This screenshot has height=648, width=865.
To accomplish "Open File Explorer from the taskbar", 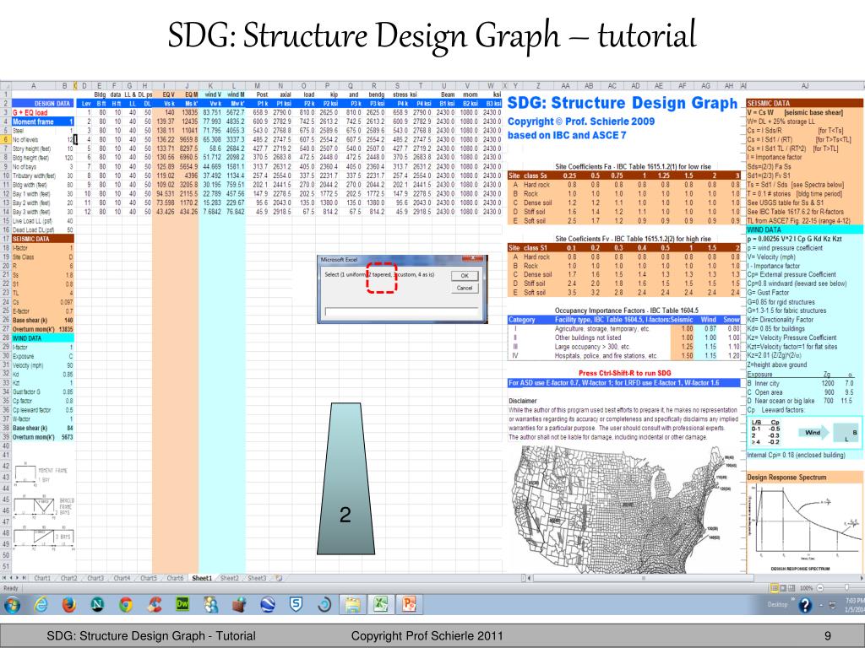I will [352, 605].
